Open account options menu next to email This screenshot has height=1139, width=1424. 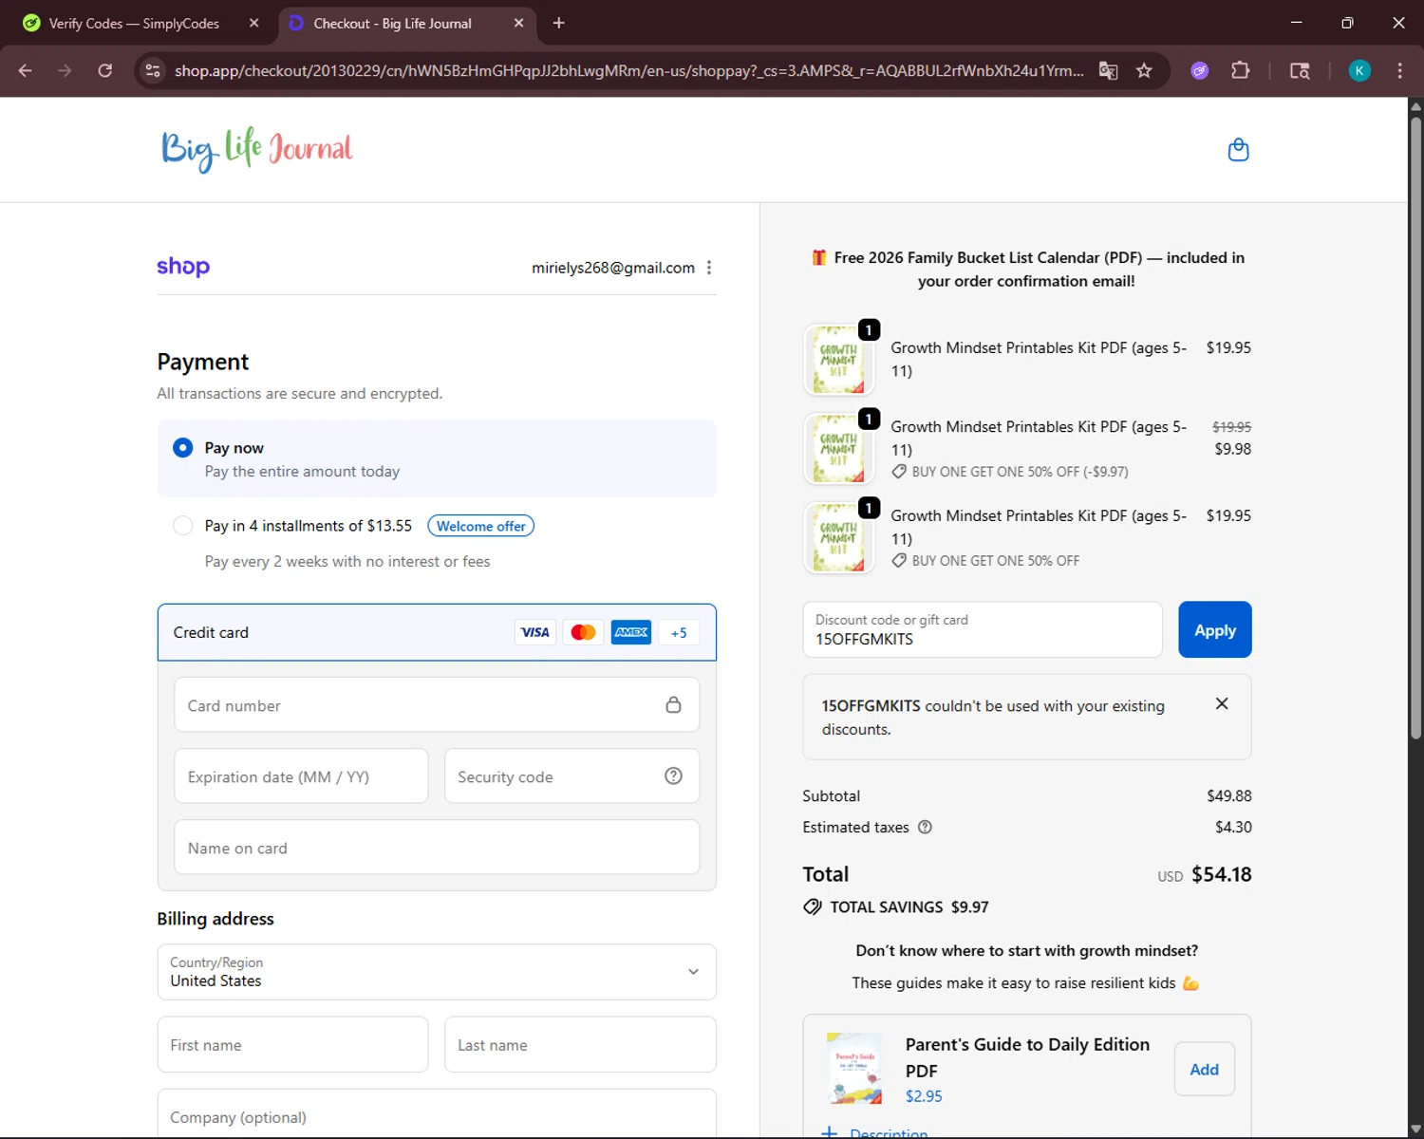709,268
